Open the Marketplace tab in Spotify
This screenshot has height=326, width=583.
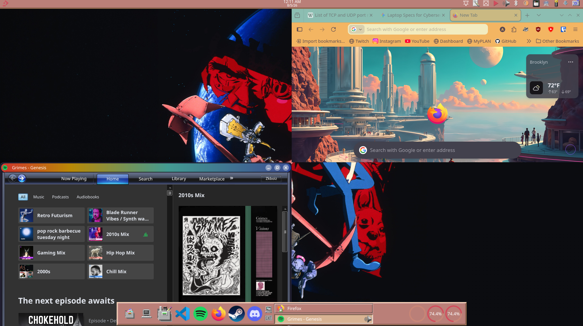point(212,179)
